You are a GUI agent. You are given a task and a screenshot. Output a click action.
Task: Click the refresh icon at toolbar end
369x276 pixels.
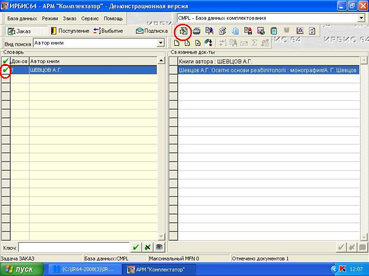[x=312, y=31]
